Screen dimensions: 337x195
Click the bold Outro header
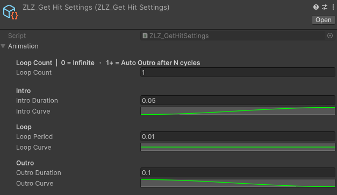point(25,163)
